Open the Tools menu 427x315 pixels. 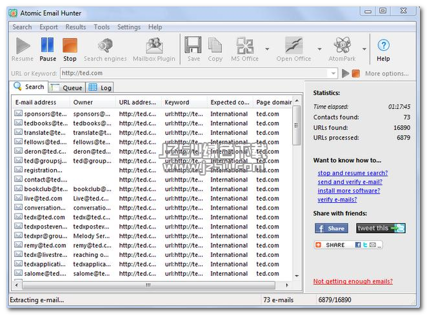pyautogui.click(x=101, y=27)
